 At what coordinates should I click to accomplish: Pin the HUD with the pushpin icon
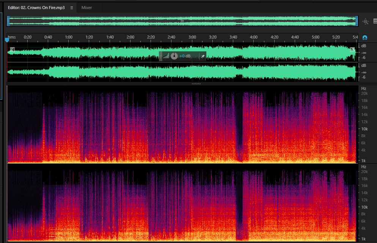coord(203,56)
